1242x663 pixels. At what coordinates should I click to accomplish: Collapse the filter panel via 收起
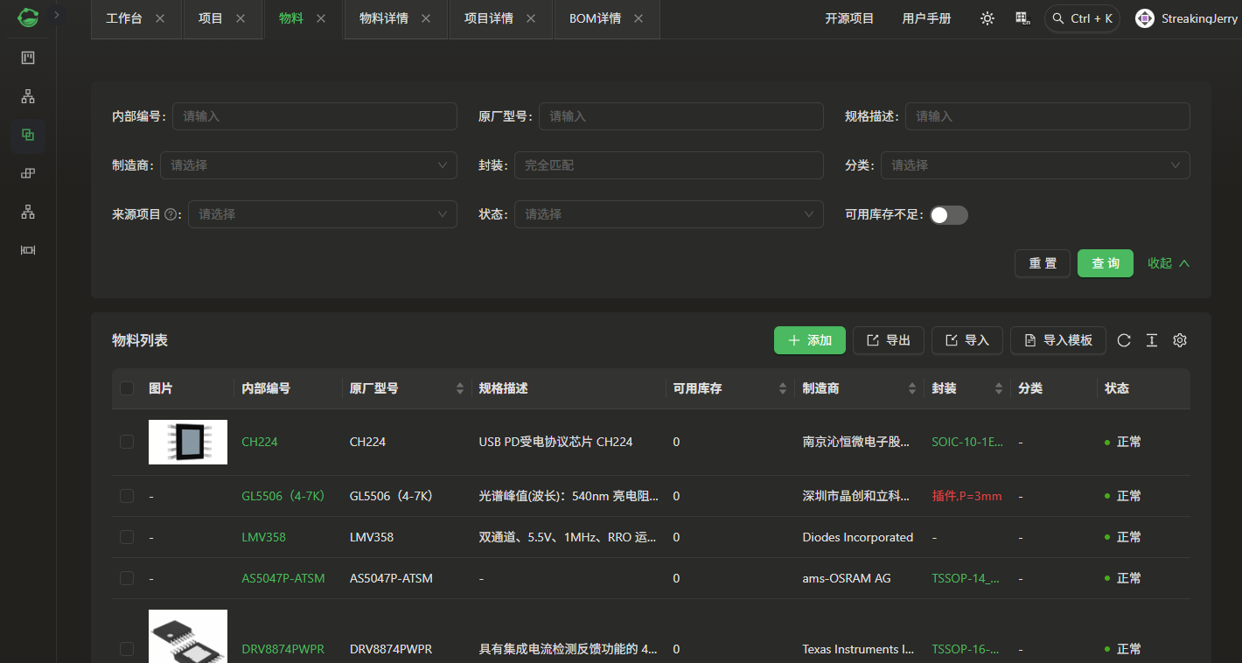pyautogui.click(x=1169, y=263)
